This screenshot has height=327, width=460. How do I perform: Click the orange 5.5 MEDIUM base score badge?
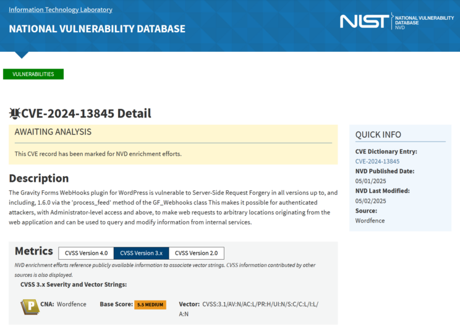coord(151,305)
